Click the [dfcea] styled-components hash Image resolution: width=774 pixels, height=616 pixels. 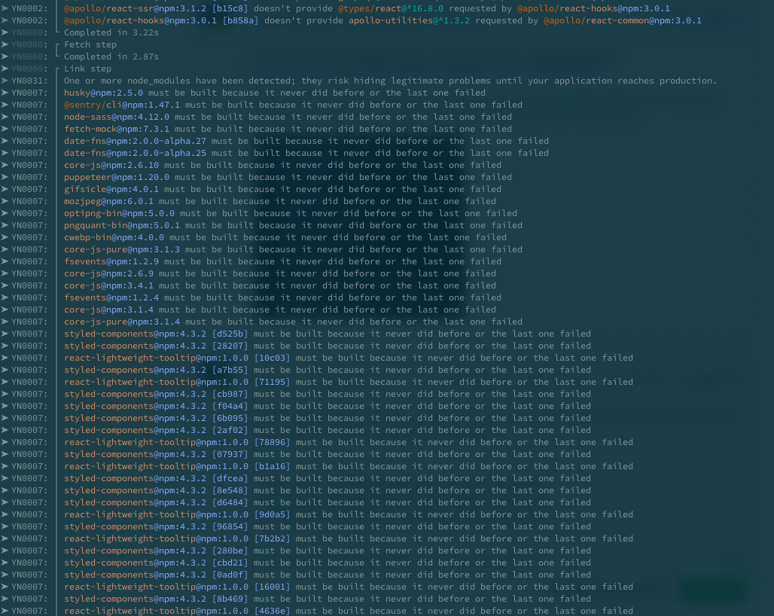[230, 478]
